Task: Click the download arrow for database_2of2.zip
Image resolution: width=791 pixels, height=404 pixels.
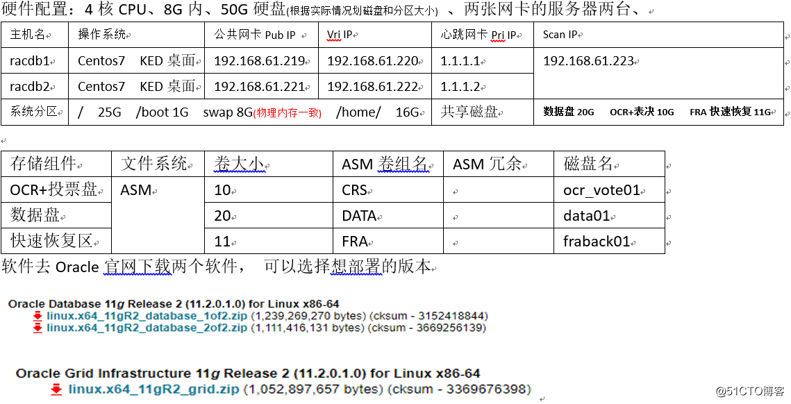Action: pyautogui.click(x=38, y=328)
